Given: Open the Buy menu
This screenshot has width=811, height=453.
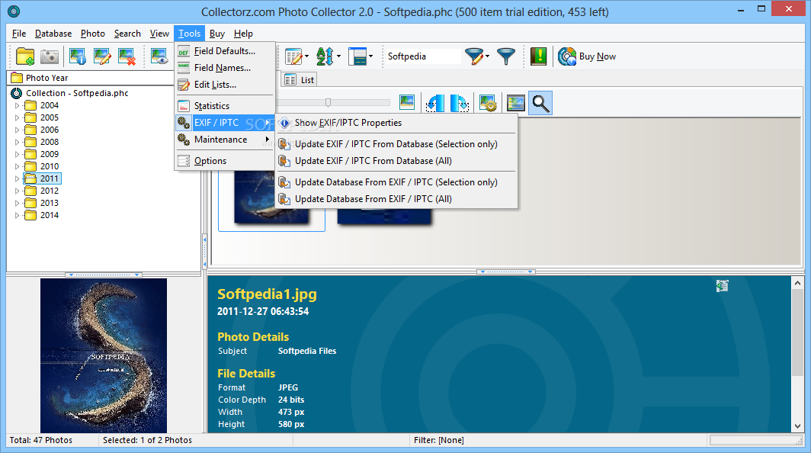Looking at the screenshot, I should [216, 34].
